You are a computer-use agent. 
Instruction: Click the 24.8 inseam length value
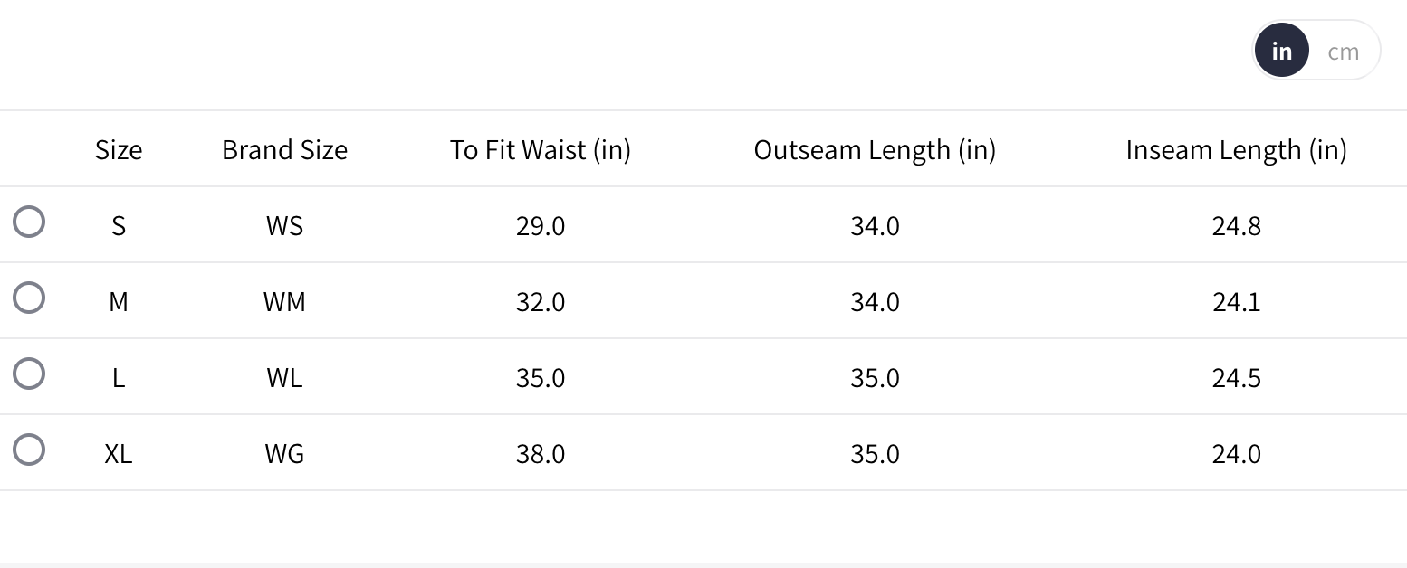point(1236,225)
